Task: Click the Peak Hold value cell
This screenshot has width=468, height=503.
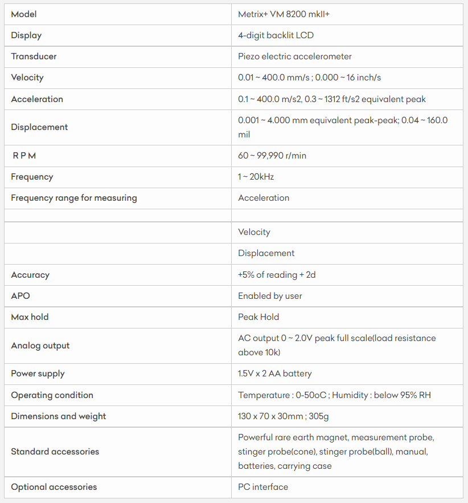Action: point(258,317)
